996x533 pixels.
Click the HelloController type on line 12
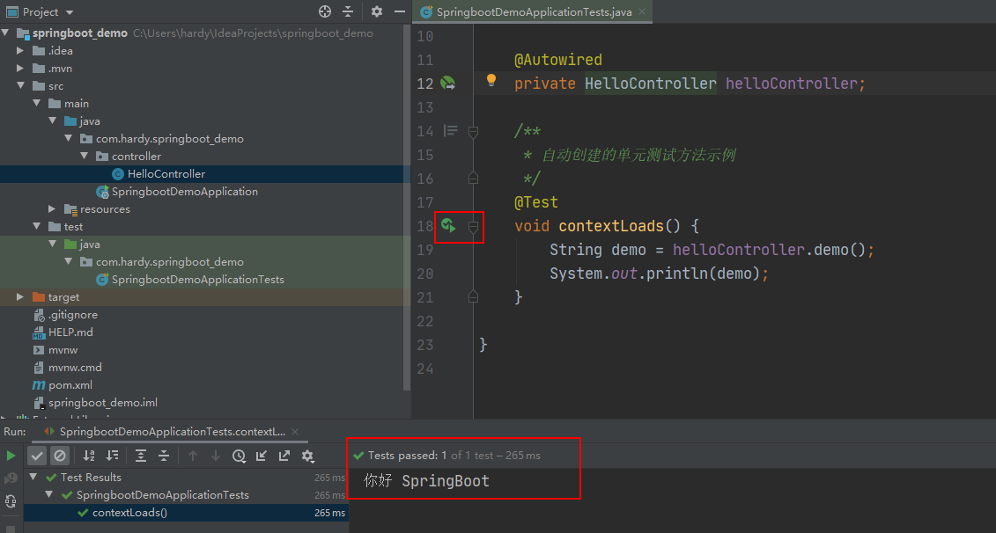pos(651,84)
